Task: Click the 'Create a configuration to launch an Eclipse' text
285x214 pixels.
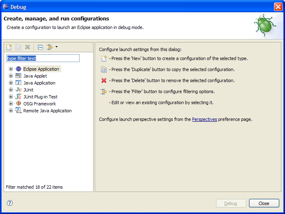Action: [x=75, y=27]
